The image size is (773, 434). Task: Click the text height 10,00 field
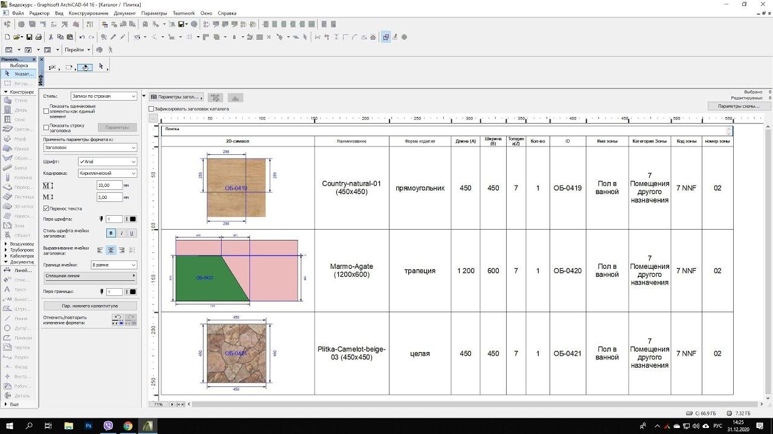click(x=109, y=185)
